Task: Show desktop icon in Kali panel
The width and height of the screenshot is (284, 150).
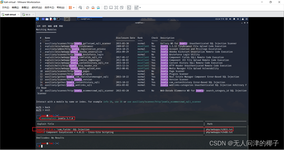Action: (43, 19)
